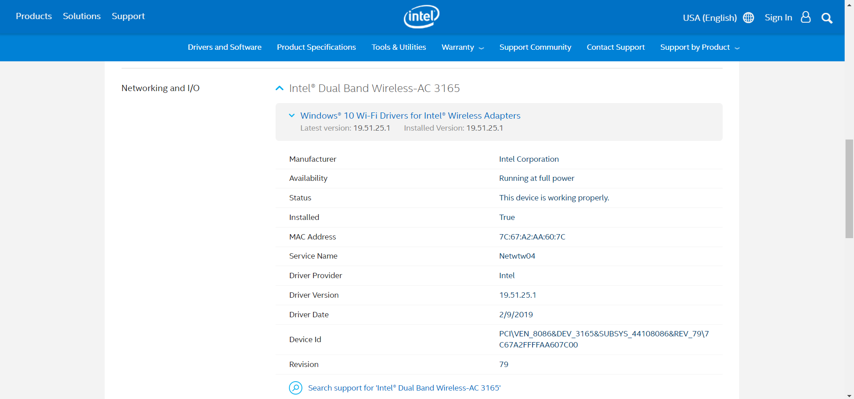Open the Products menu
This screenshot has width=854, height=399.
coord(34,16)
